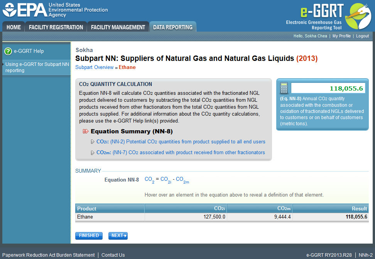Expand the CO2m NN-7 triangle arrow
Screen dimensions: 375x259
[x=93, y=153]
